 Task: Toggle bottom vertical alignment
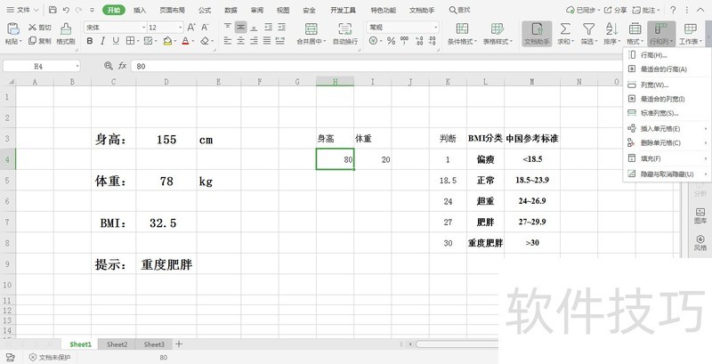254,28
